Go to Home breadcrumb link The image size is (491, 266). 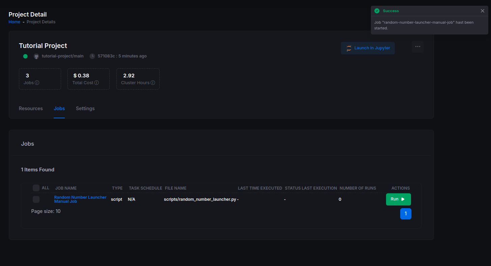pyautogui.click(x=14, y=22)
